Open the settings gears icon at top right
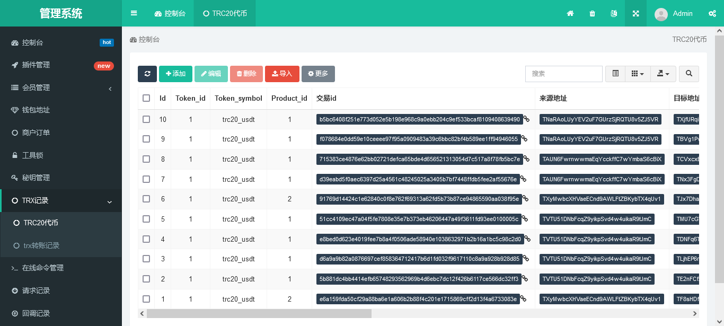724x326 pixels. pos(712,13)
